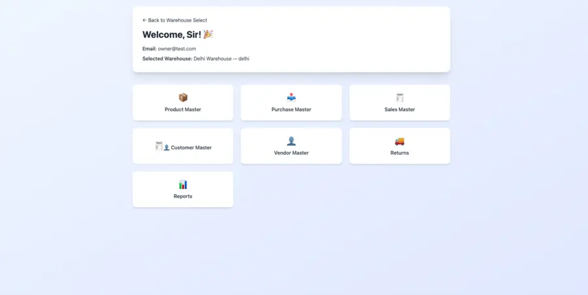
Task: Click the receipt icon in Customer Master card
Action: pos(159,146)
